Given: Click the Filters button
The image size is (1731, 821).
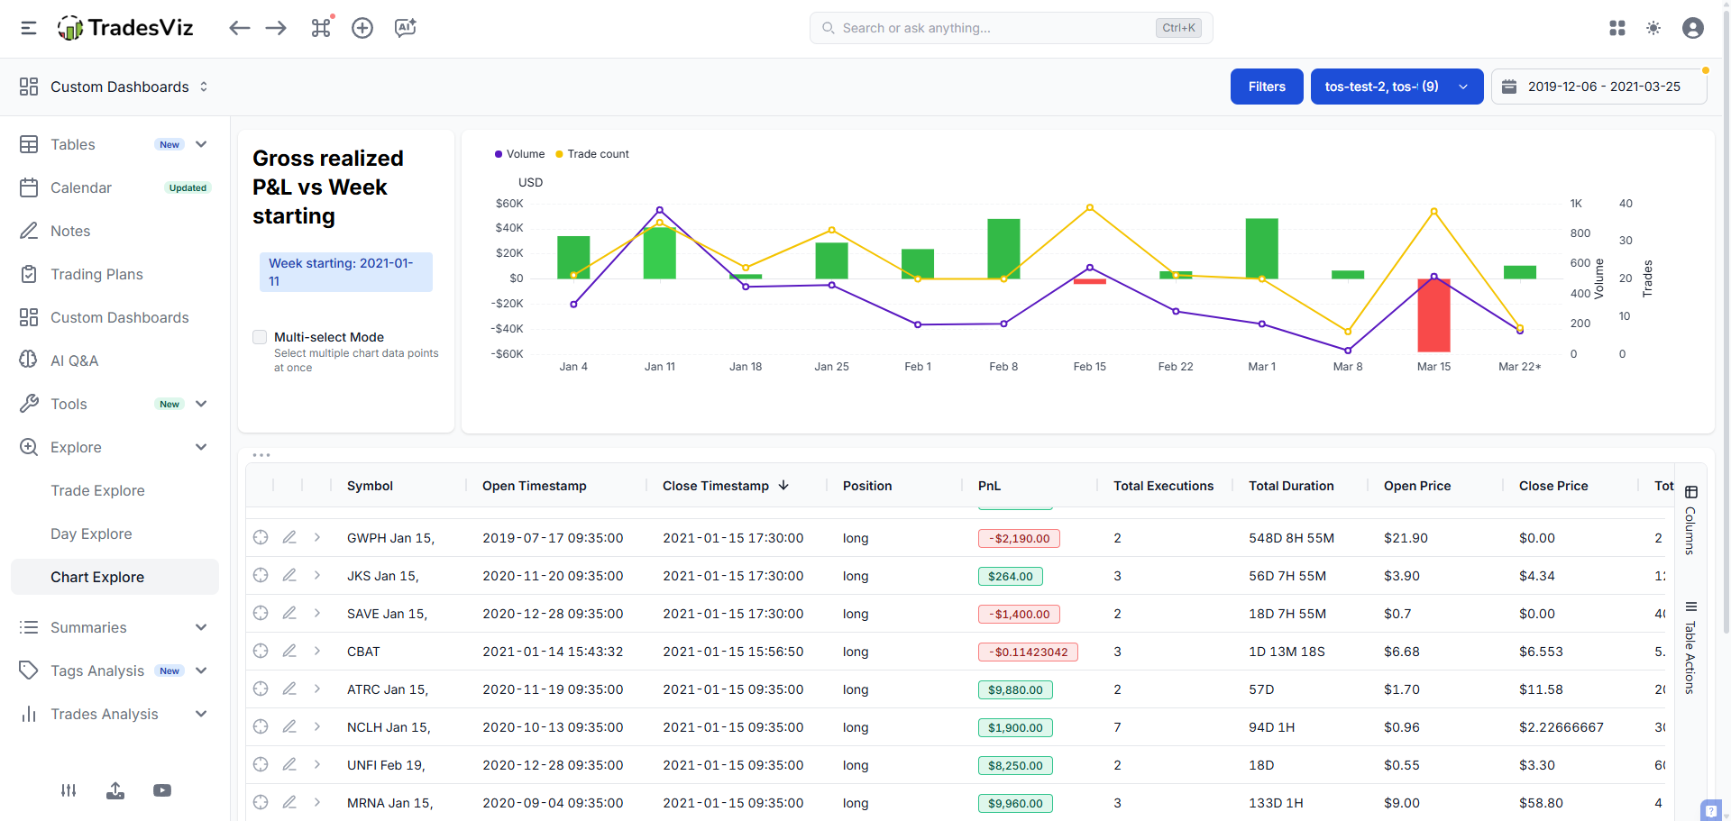Looking at the screenshot, I should point(1267,87).
